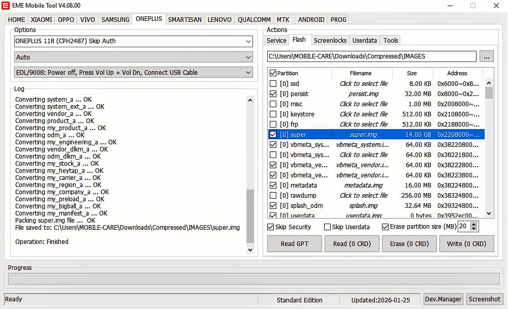Enable the Skip Userdata checkbox

pos(327,227)
